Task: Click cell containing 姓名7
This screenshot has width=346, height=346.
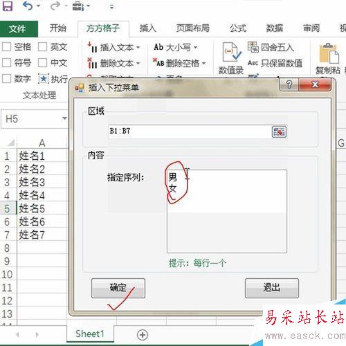Action: pyautogui.click(x=42, y=235)
